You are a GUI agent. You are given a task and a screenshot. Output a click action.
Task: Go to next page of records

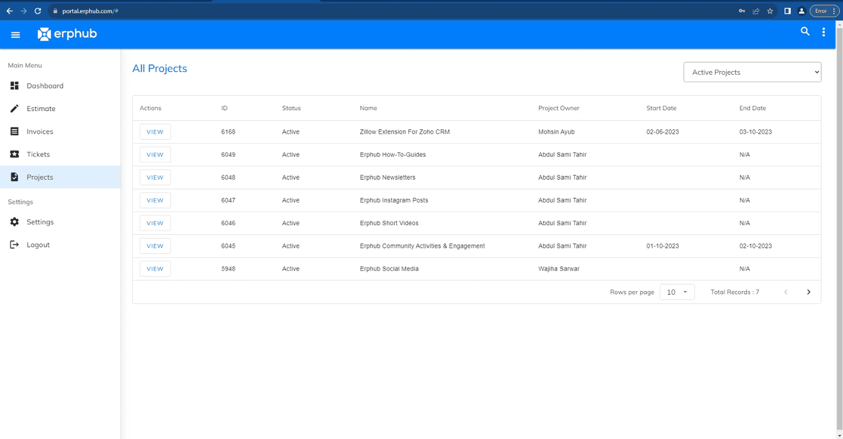coord(809,292)
